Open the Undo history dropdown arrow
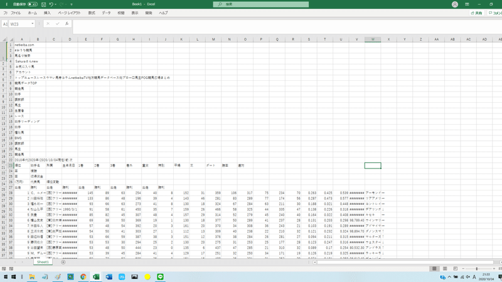The height and width of the screenshot is (282, 502). [56, 4]
